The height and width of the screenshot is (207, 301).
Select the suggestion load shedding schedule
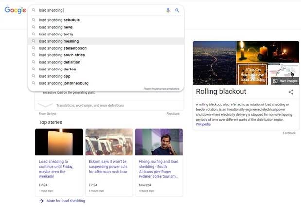[x=59, y=20]
